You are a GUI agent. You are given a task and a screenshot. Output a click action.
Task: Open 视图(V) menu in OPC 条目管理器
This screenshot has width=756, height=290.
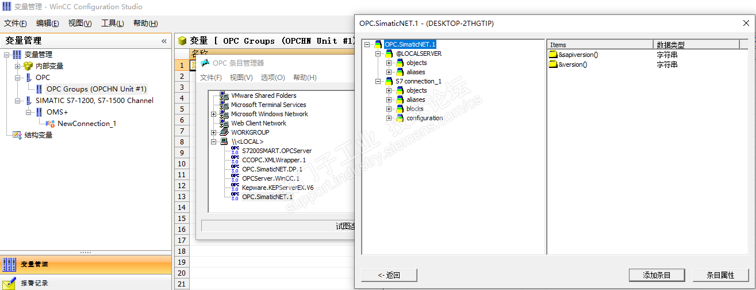click(x=241, y=78)
